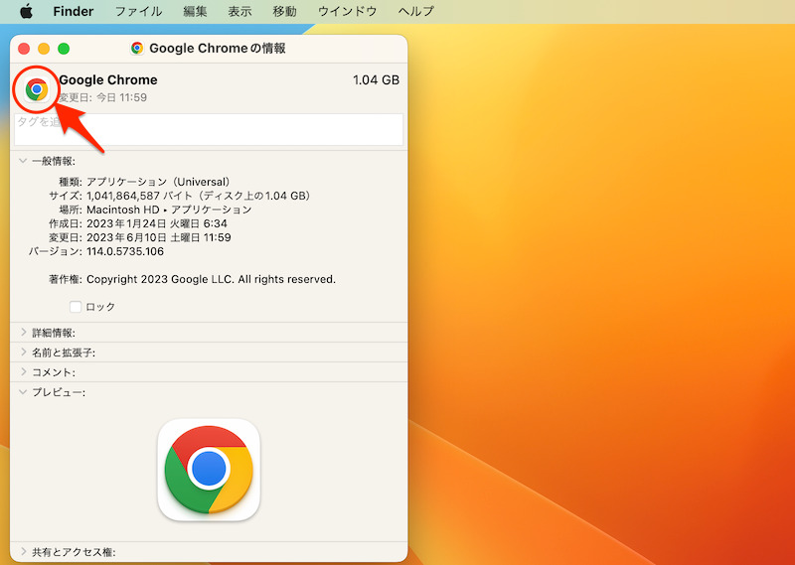Viewport: 795px width, 565px height.
Task: Click the Chrome icon in the window title bar
Action: click(137, 48)
